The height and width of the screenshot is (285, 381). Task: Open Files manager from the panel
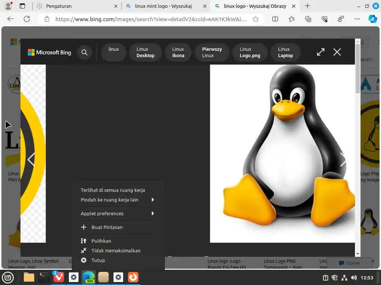point(29,277)
